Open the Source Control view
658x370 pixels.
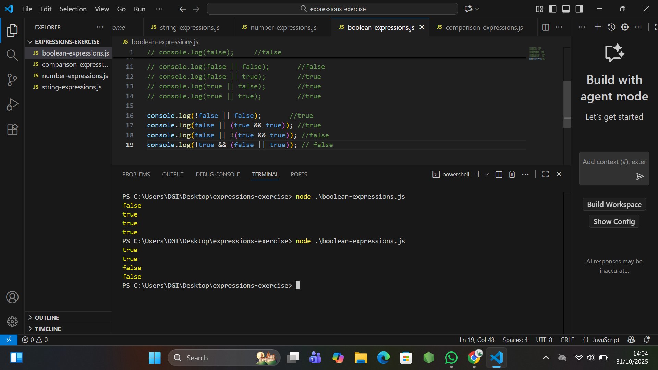coord(12,80)
